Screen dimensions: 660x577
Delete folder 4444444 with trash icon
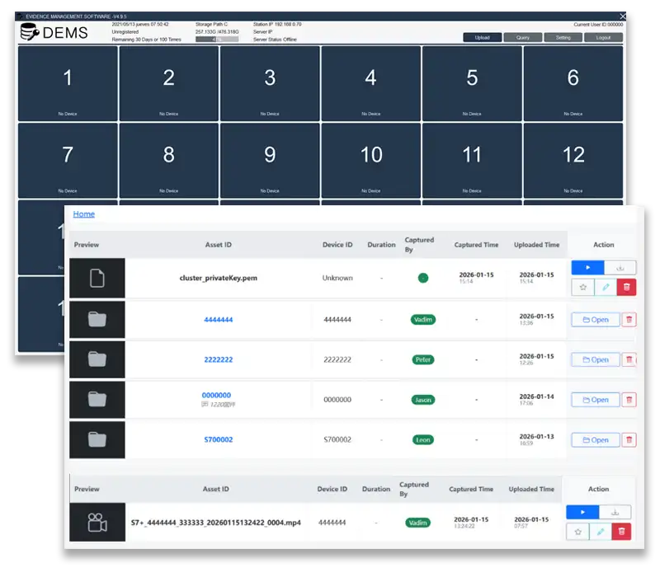629,320
